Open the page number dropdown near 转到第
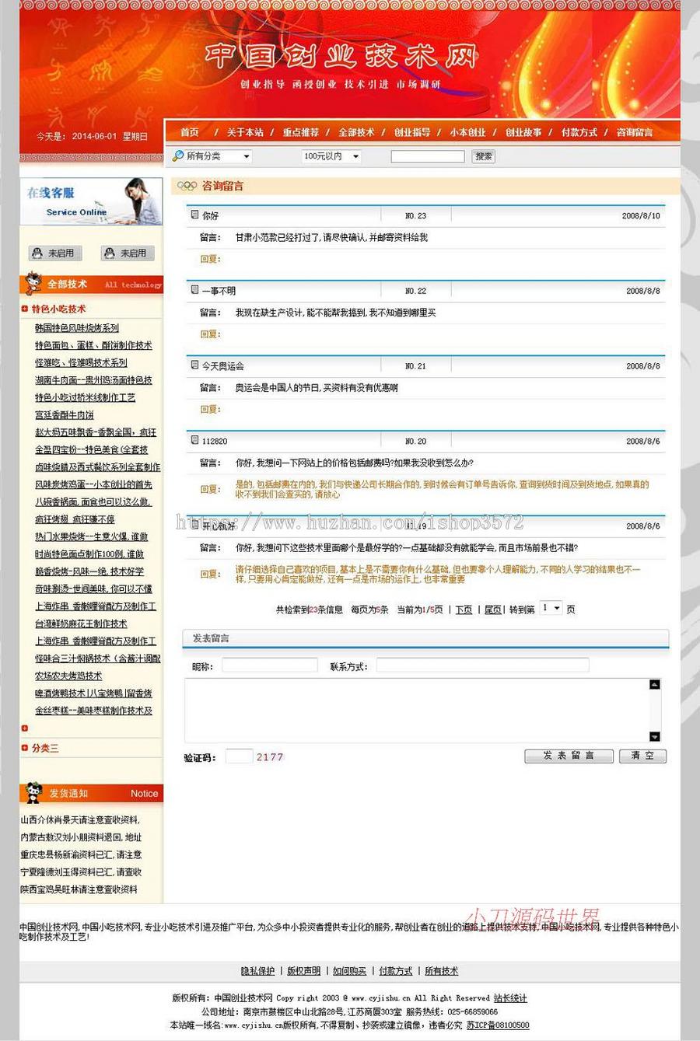The image size is (700, 1041). pos(551,608)
